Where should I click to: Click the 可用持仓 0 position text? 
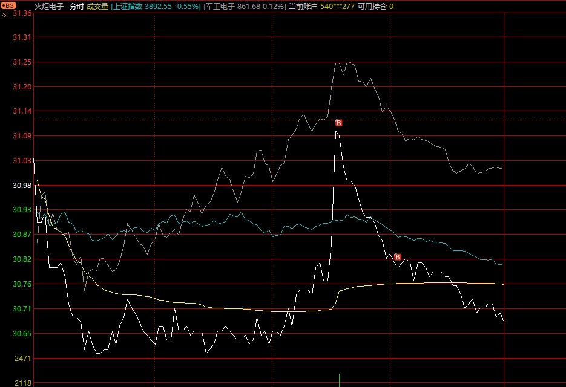375,7
